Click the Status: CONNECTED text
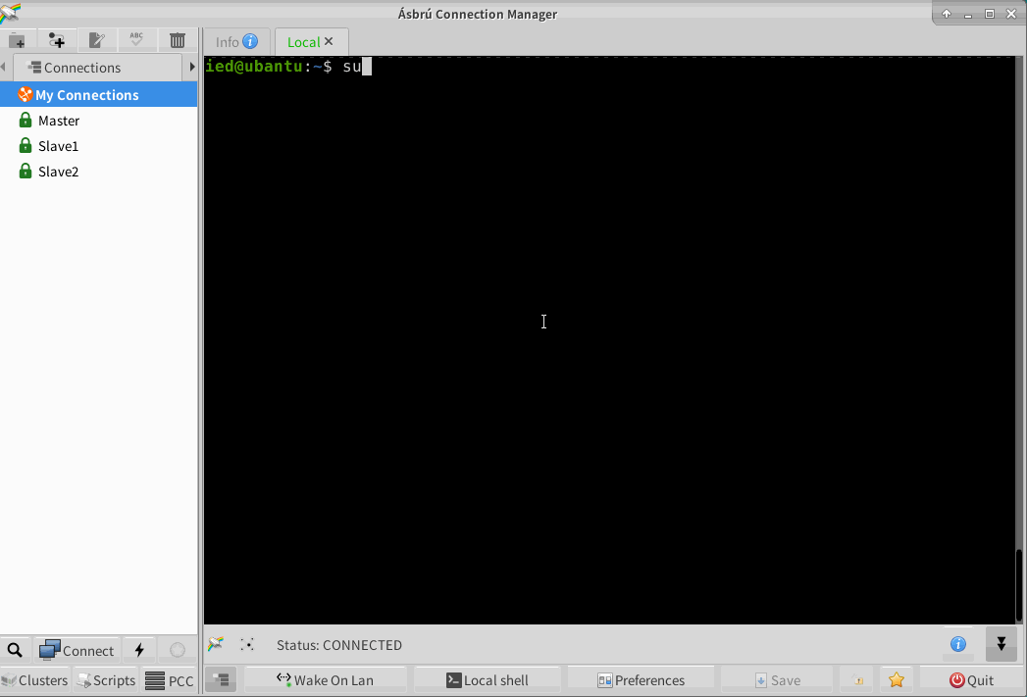Image resolution: width=1027 pixels, height=697 pixels. [x=339, y=645]
